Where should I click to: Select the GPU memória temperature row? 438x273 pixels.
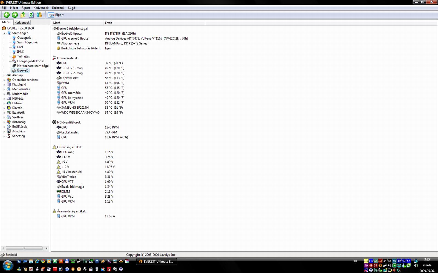click(x=90, y=93)
